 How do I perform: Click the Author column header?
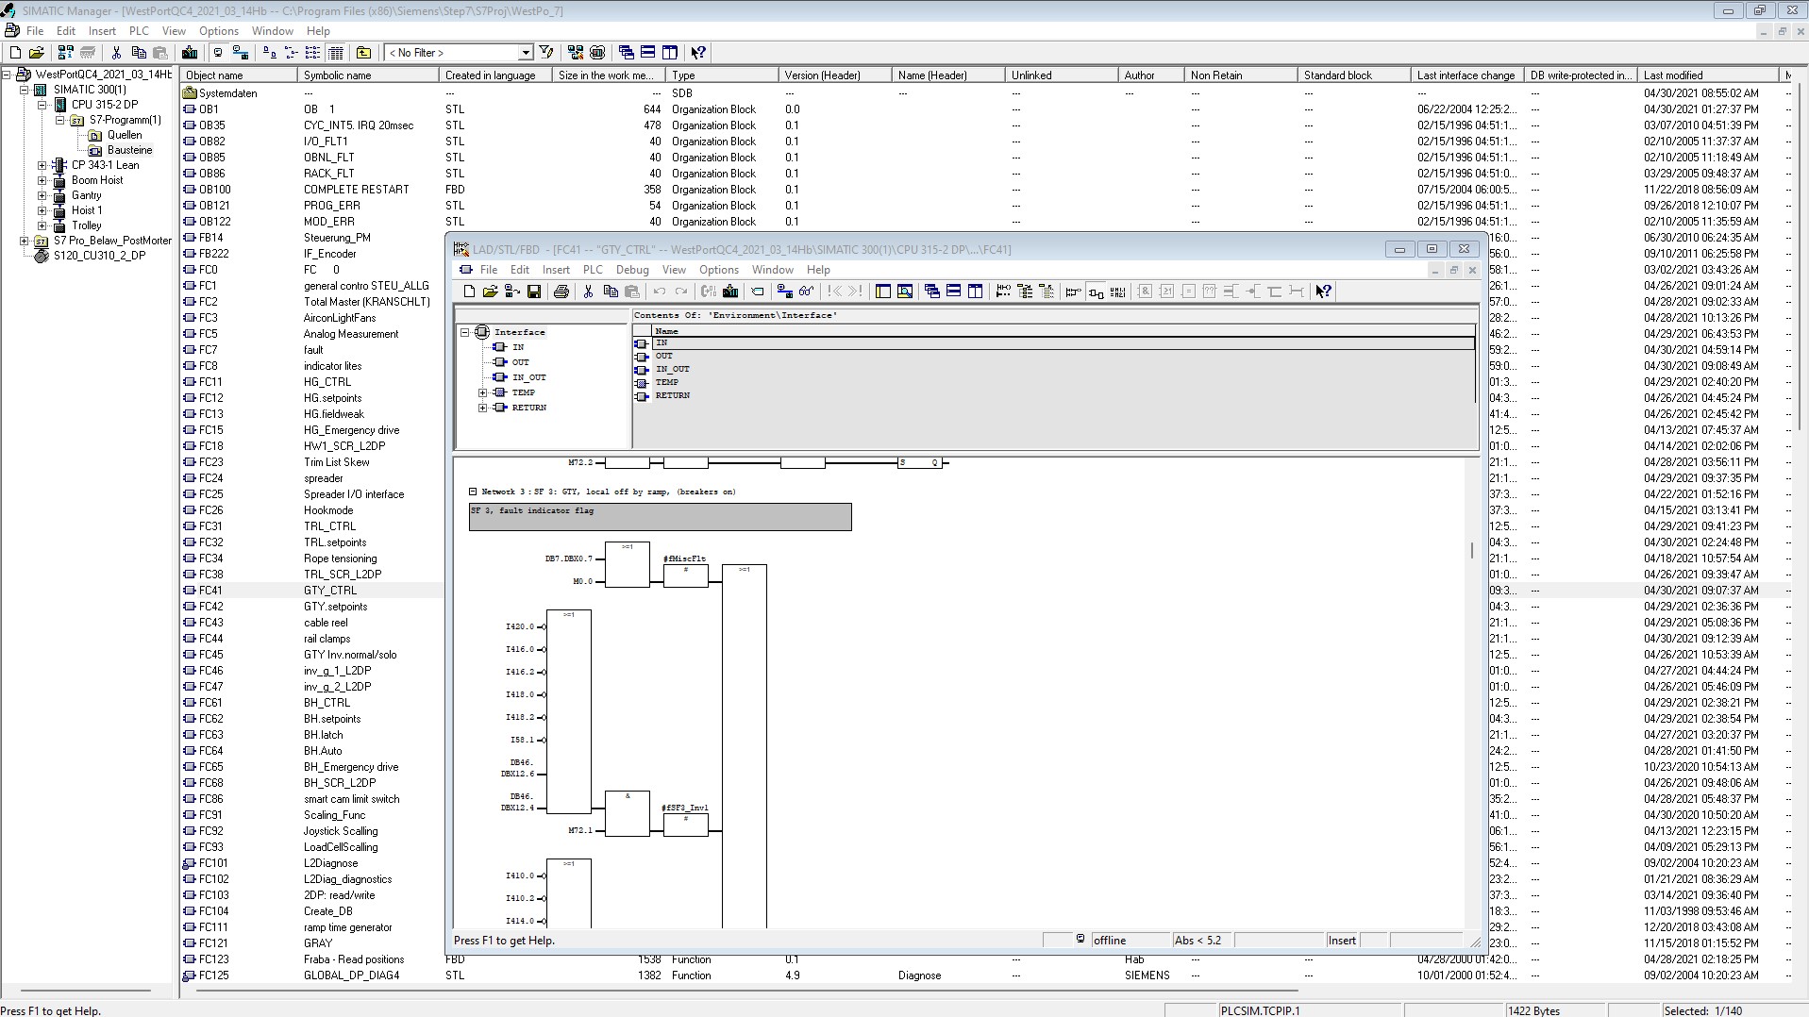pos(1150,75)
